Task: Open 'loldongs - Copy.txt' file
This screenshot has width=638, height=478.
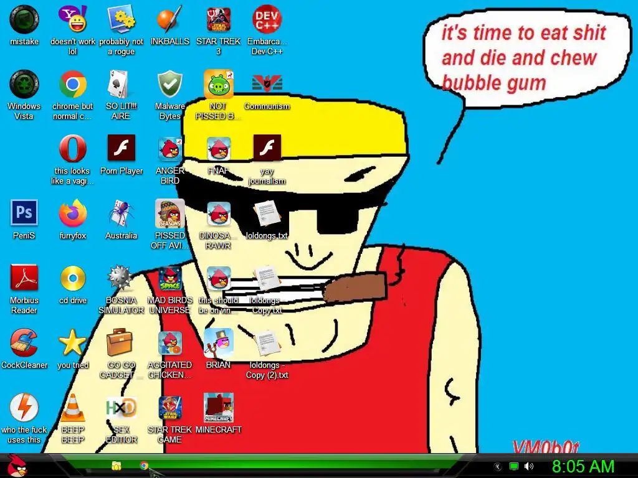Action: [x=267, y=278]
